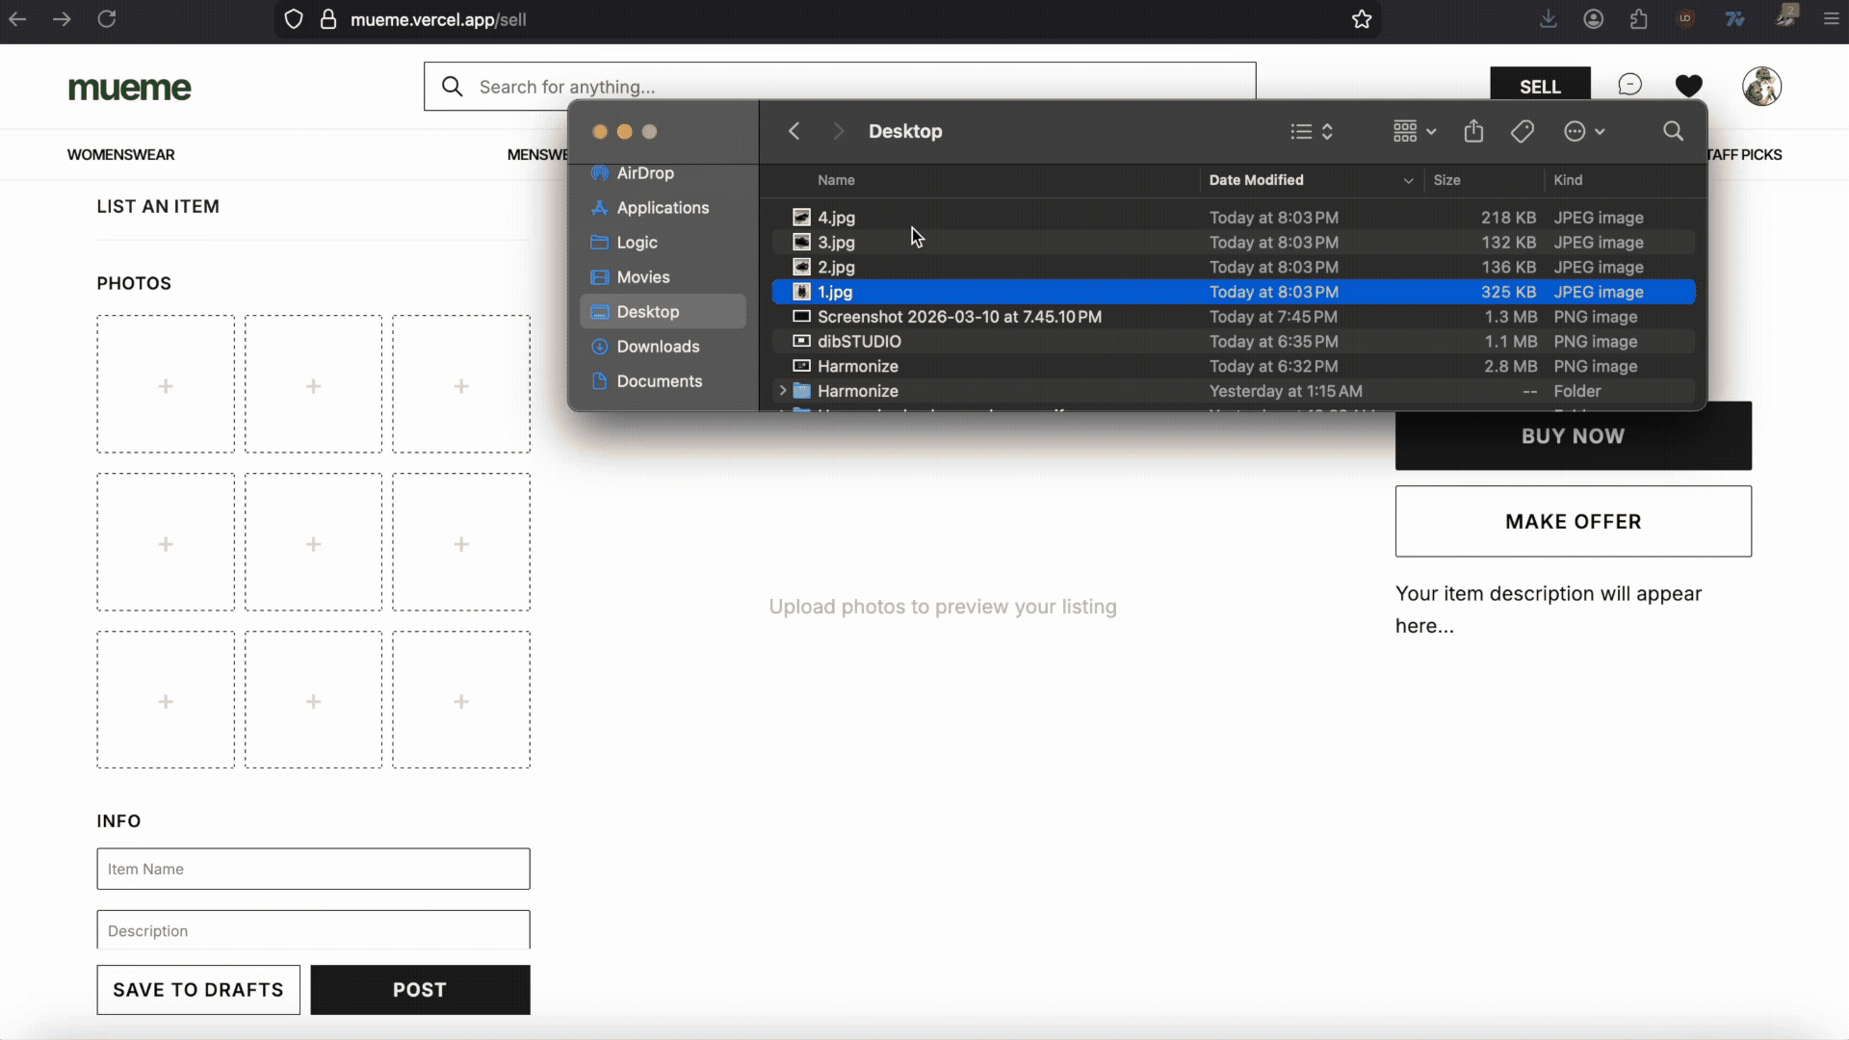
Task: Select the list view icon in Finder
Action: click(x=1301, y=131)
